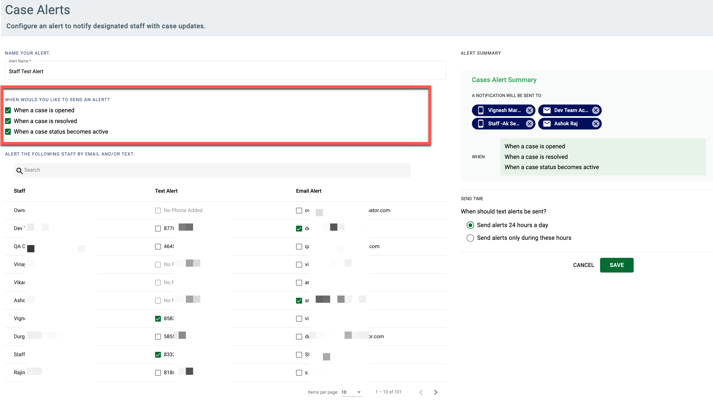Click the Alert Name text field
Viewport: 713px width, 402px height.
pos(225,71)
